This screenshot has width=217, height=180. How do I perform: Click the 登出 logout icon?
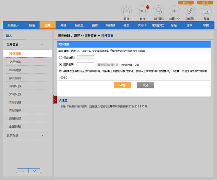[206, 11]
